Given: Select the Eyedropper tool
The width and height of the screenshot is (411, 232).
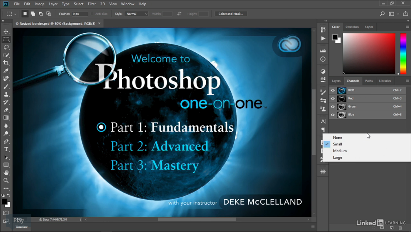Looking at the screenshot, I should tap(6, 71).
